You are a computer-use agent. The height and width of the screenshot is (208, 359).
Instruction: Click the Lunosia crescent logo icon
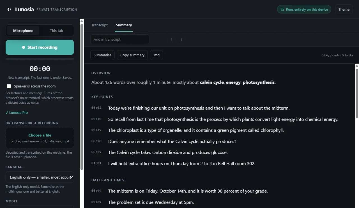pyautogui.click(x=9, y=9)
